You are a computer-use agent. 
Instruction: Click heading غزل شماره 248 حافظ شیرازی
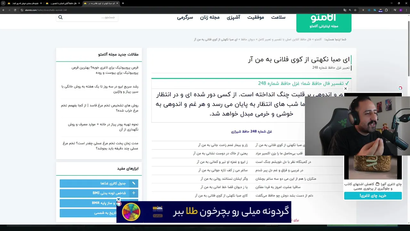[251, 132]
